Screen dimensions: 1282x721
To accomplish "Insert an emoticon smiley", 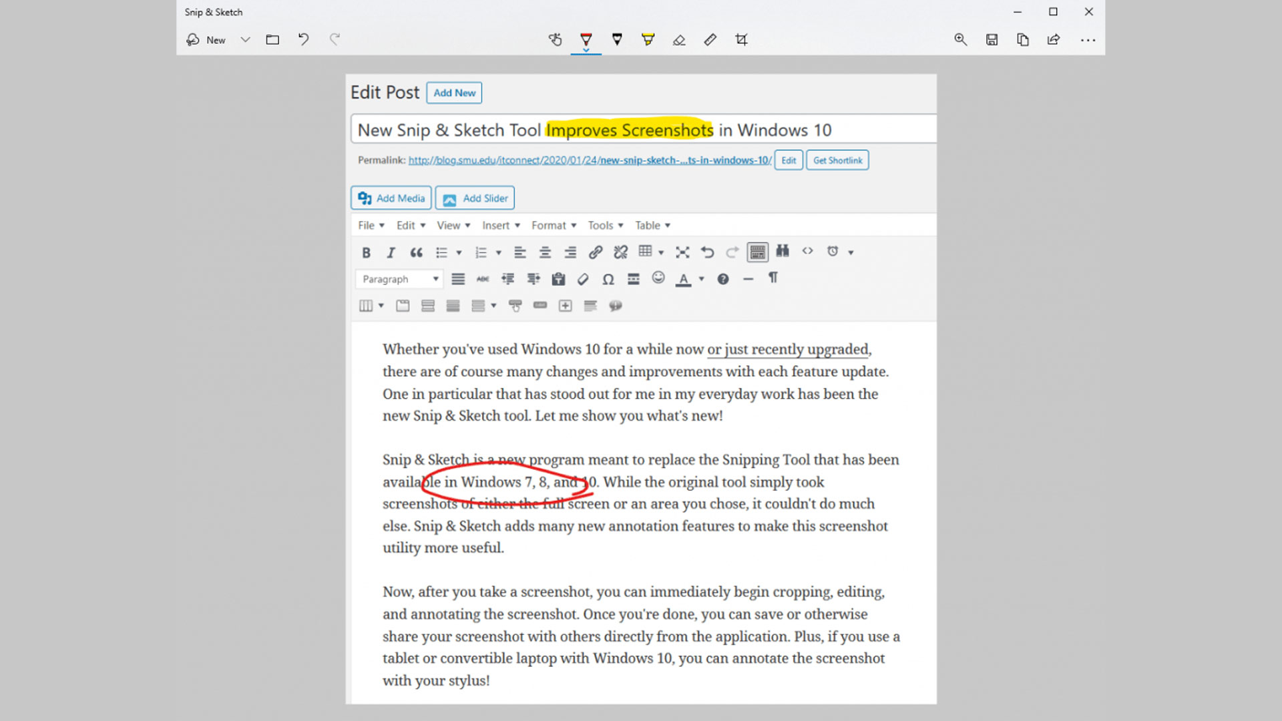I will (658, 278).
